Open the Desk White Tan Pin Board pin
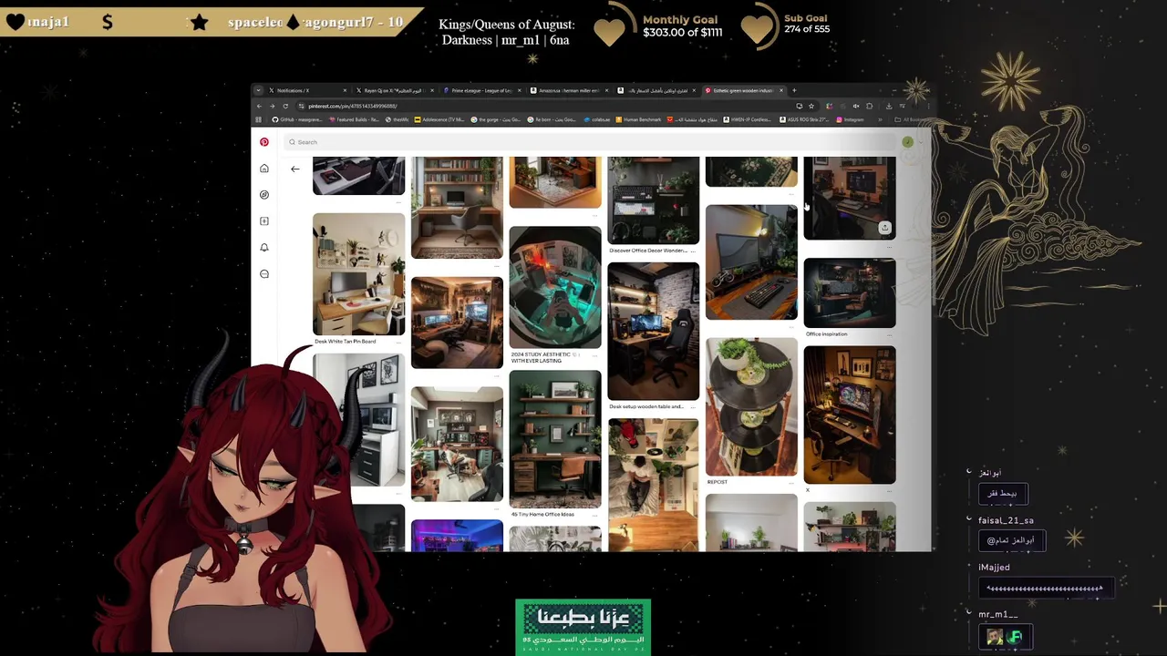The width and height of the screenshot is (1167, 656). click(x=358, y=274)
